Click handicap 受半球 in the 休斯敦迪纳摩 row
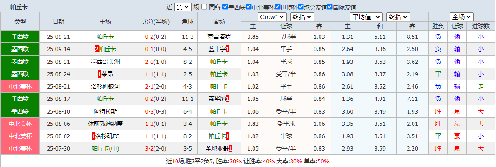 (x=286, y=124)
